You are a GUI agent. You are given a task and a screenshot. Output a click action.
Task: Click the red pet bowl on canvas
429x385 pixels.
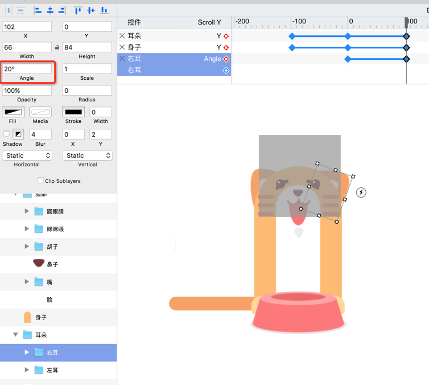[298, 312]
